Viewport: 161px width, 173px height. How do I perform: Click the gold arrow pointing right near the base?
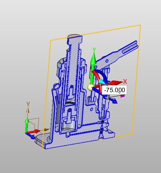[x=46, y=129]
